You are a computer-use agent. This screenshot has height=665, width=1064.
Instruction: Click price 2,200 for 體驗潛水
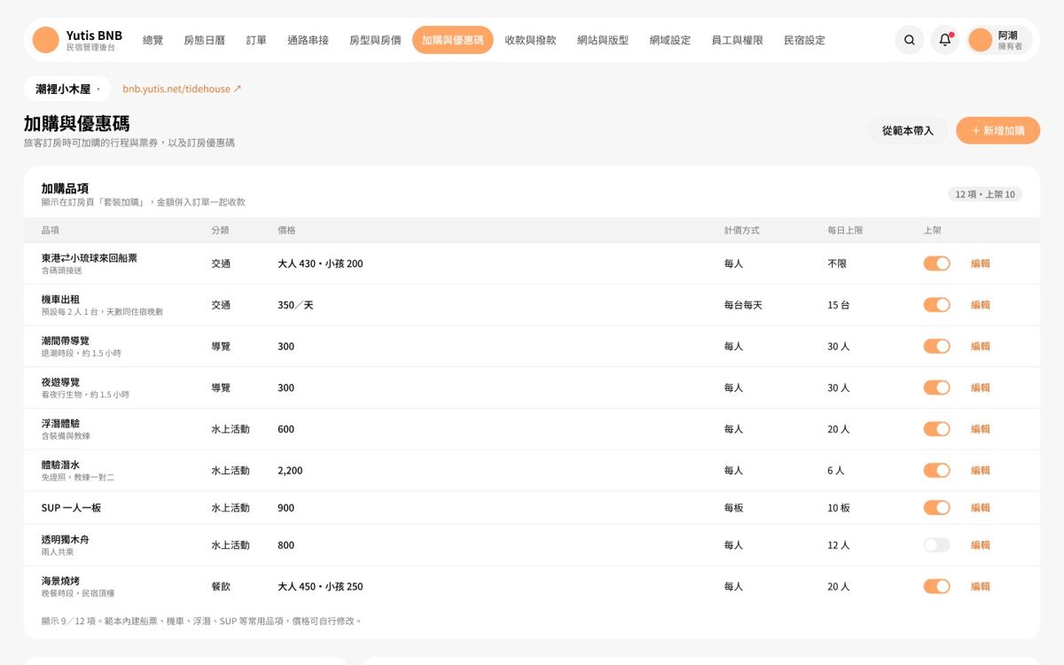coord(290,470)
